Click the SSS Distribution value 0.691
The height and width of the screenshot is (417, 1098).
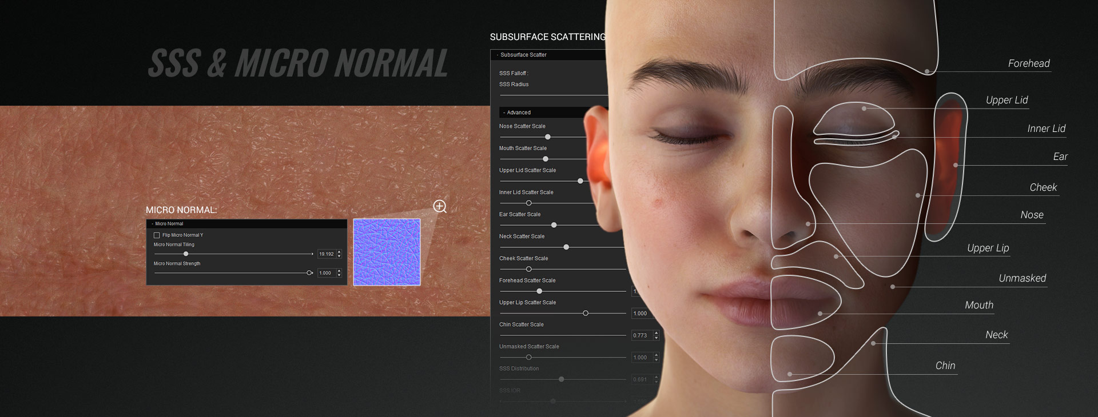coord(641,379)
